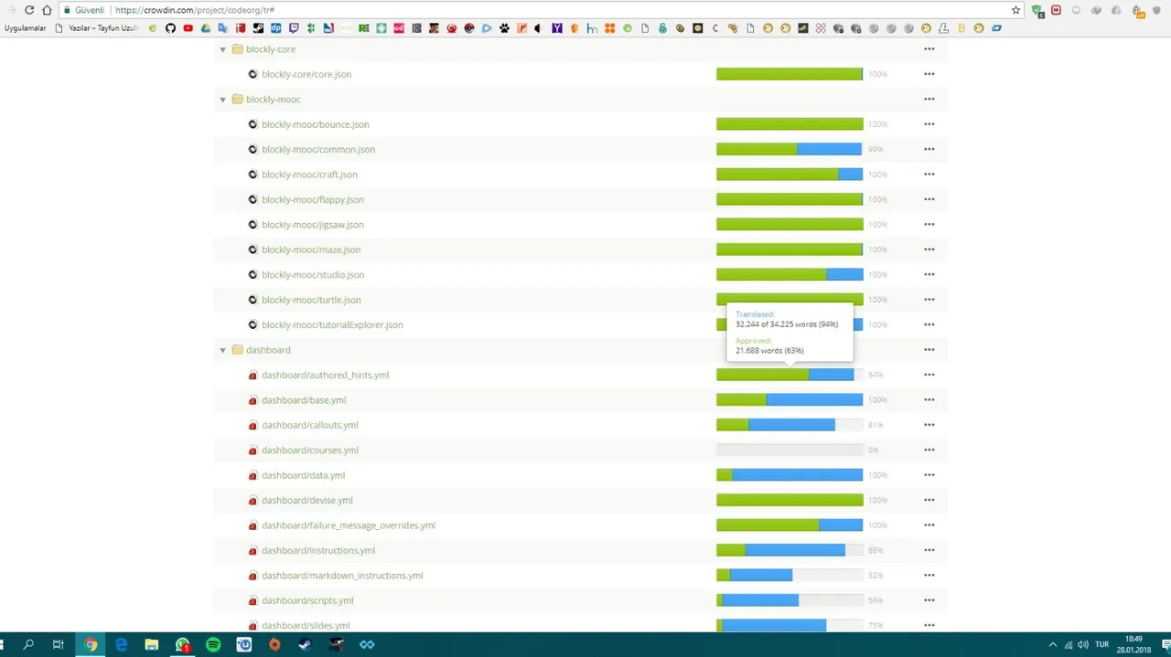Open dashboard/authored_hints.yml
The height and width of the screenshot is (657, 1171).
click(x=326, y=375)
